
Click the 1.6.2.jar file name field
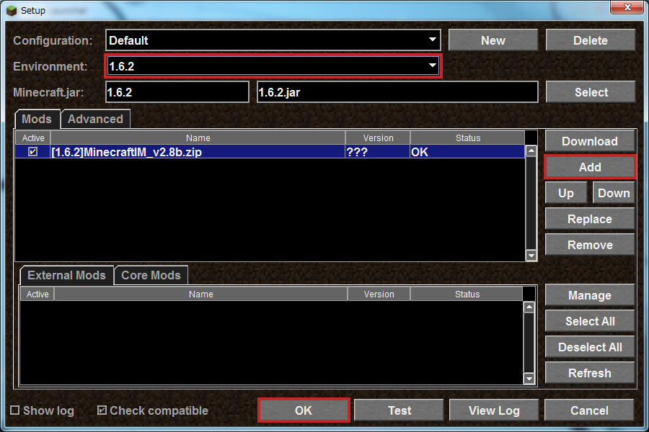[397, 92]
